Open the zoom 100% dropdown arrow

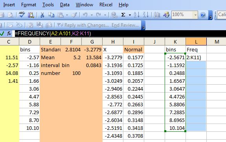(x=195, y=15)
